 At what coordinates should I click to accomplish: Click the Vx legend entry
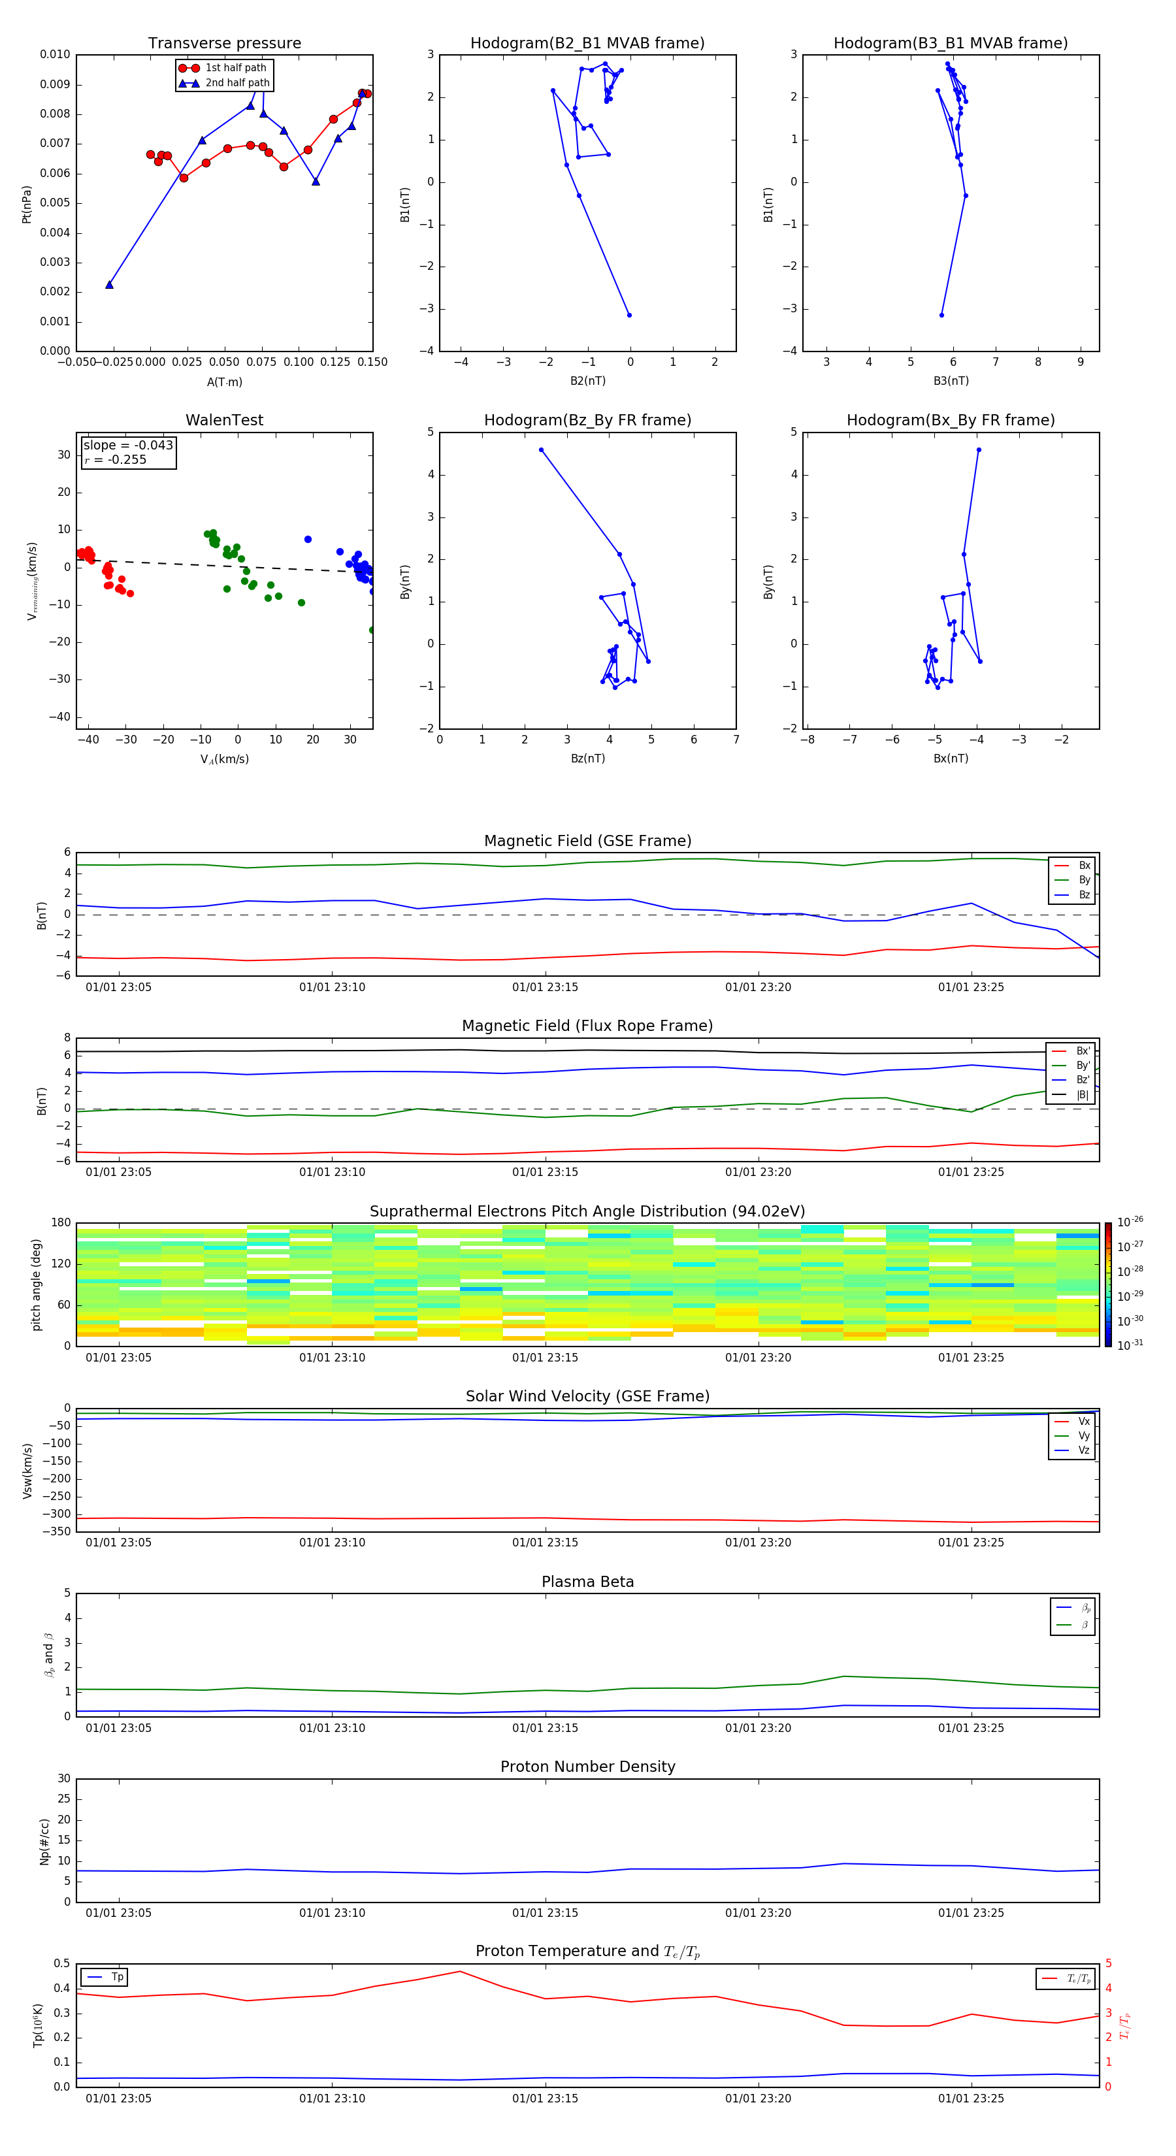point(1073,1422)
